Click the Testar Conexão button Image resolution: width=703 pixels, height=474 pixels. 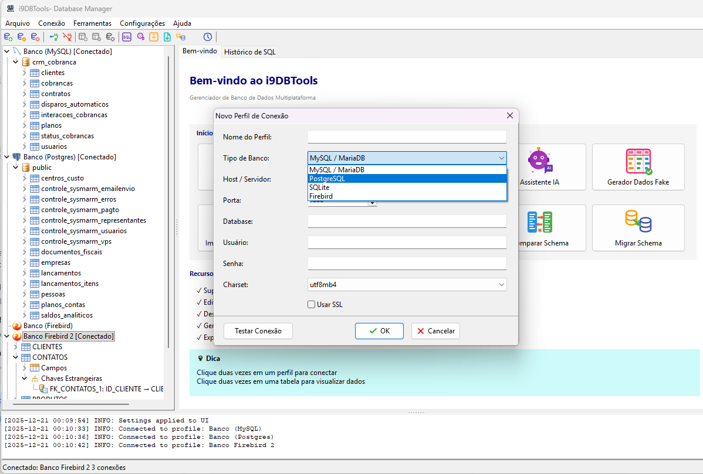pyautogui.click(x=258, y=331)
